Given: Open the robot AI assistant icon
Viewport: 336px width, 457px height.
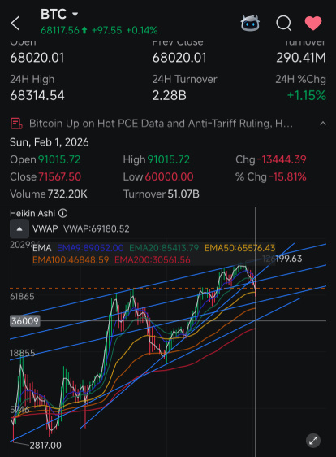Looking at the screenshot, I should pos(250,23).
